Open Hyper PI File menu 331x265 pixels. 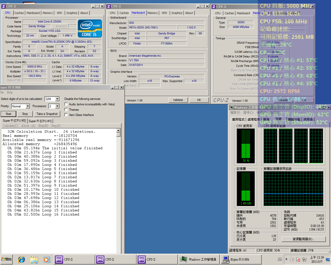click(x=2, y=92)
